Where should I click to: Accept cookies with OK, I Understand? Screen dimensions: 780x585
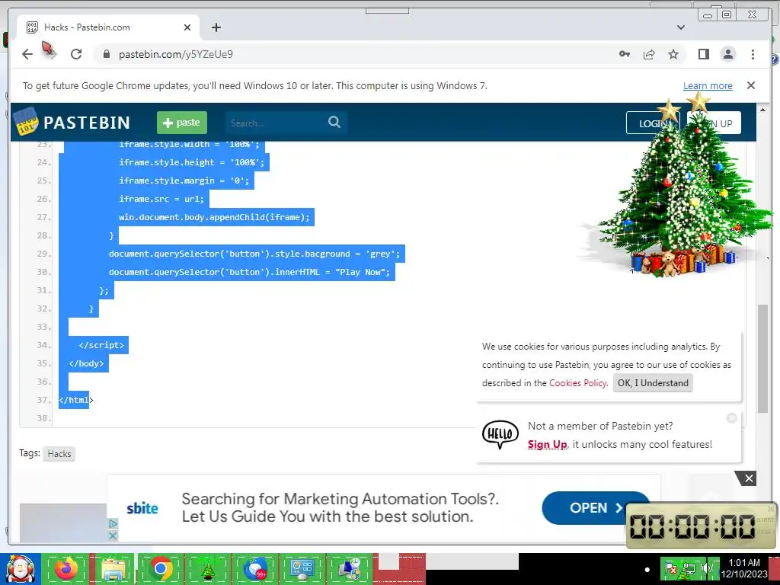[653, 383]
